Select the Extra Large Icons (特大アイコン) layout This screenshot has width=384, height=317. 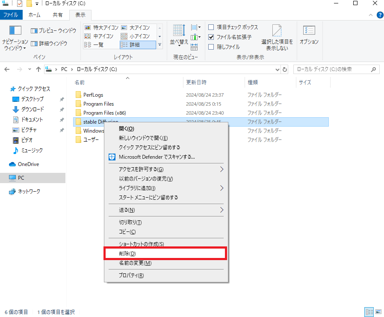point(101,27)
